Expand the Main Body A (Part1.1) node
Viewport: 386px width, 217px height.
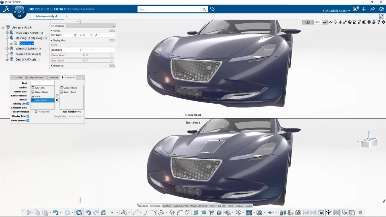(7, 33)
